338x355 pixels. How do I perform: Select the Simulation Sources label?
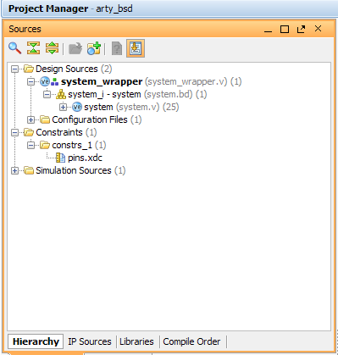coord(74,170)
